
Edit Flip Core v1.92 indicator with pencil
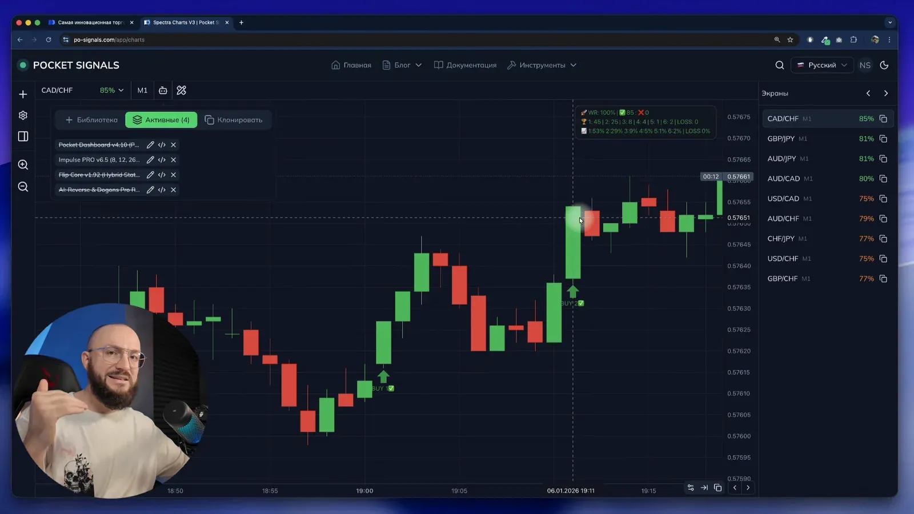pos(150,175)
